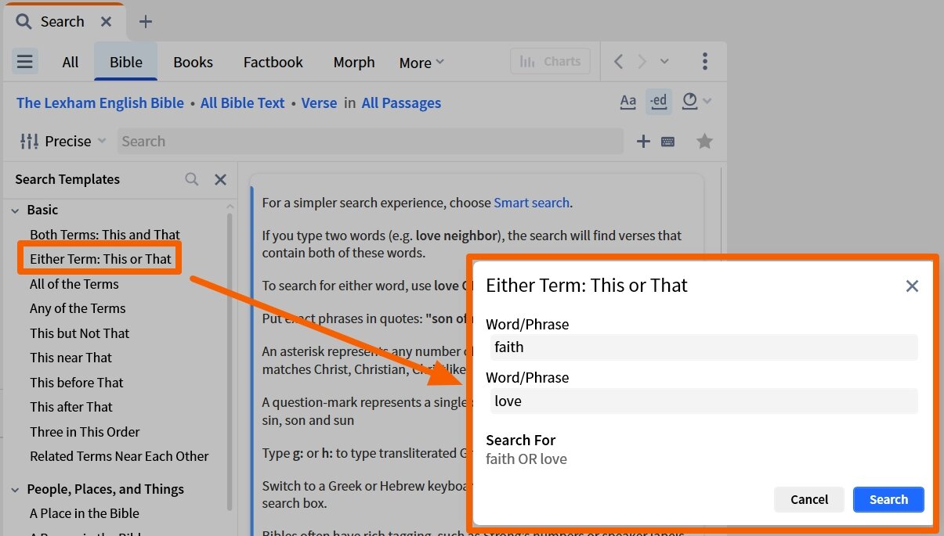Select This after That template

pyautogui.click(x=71, y=407)
